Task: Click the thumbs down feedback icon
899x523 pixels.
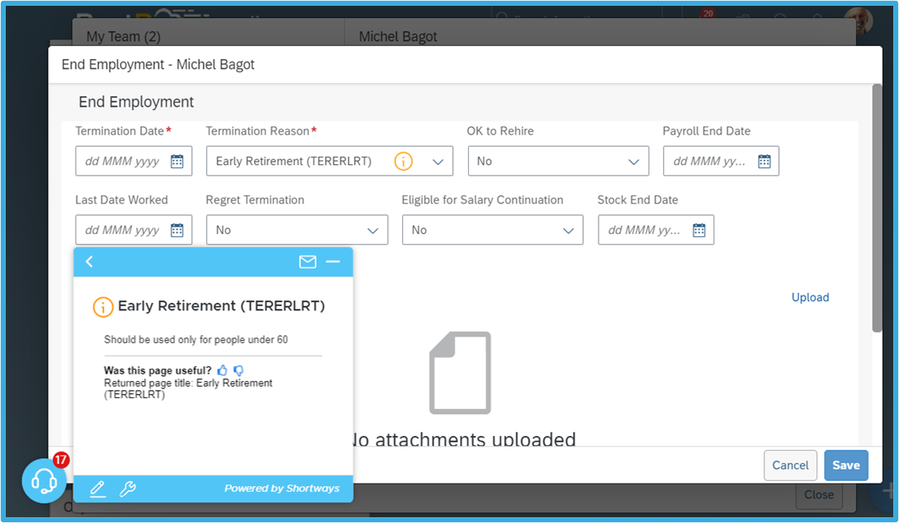Action: click(x=239, y=370)
